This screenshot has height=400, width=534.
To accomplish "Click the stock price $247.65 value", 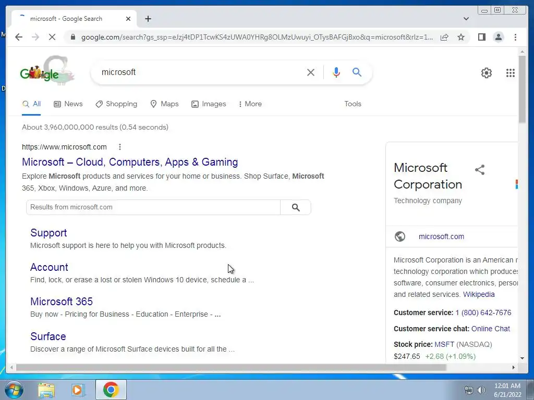I will 407,356.
